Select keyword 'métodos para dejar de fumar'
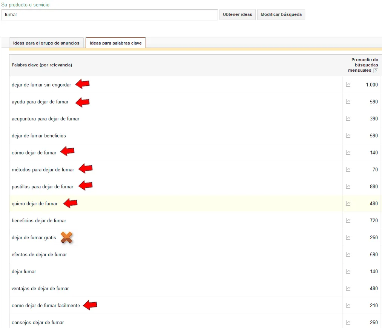Image resolution: width=382 pixels, height=328 pixels. [43, 170]
